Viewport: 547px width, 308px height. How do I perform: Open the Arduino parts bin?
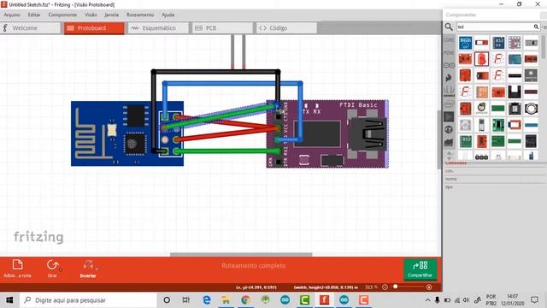tap(449, 65)
